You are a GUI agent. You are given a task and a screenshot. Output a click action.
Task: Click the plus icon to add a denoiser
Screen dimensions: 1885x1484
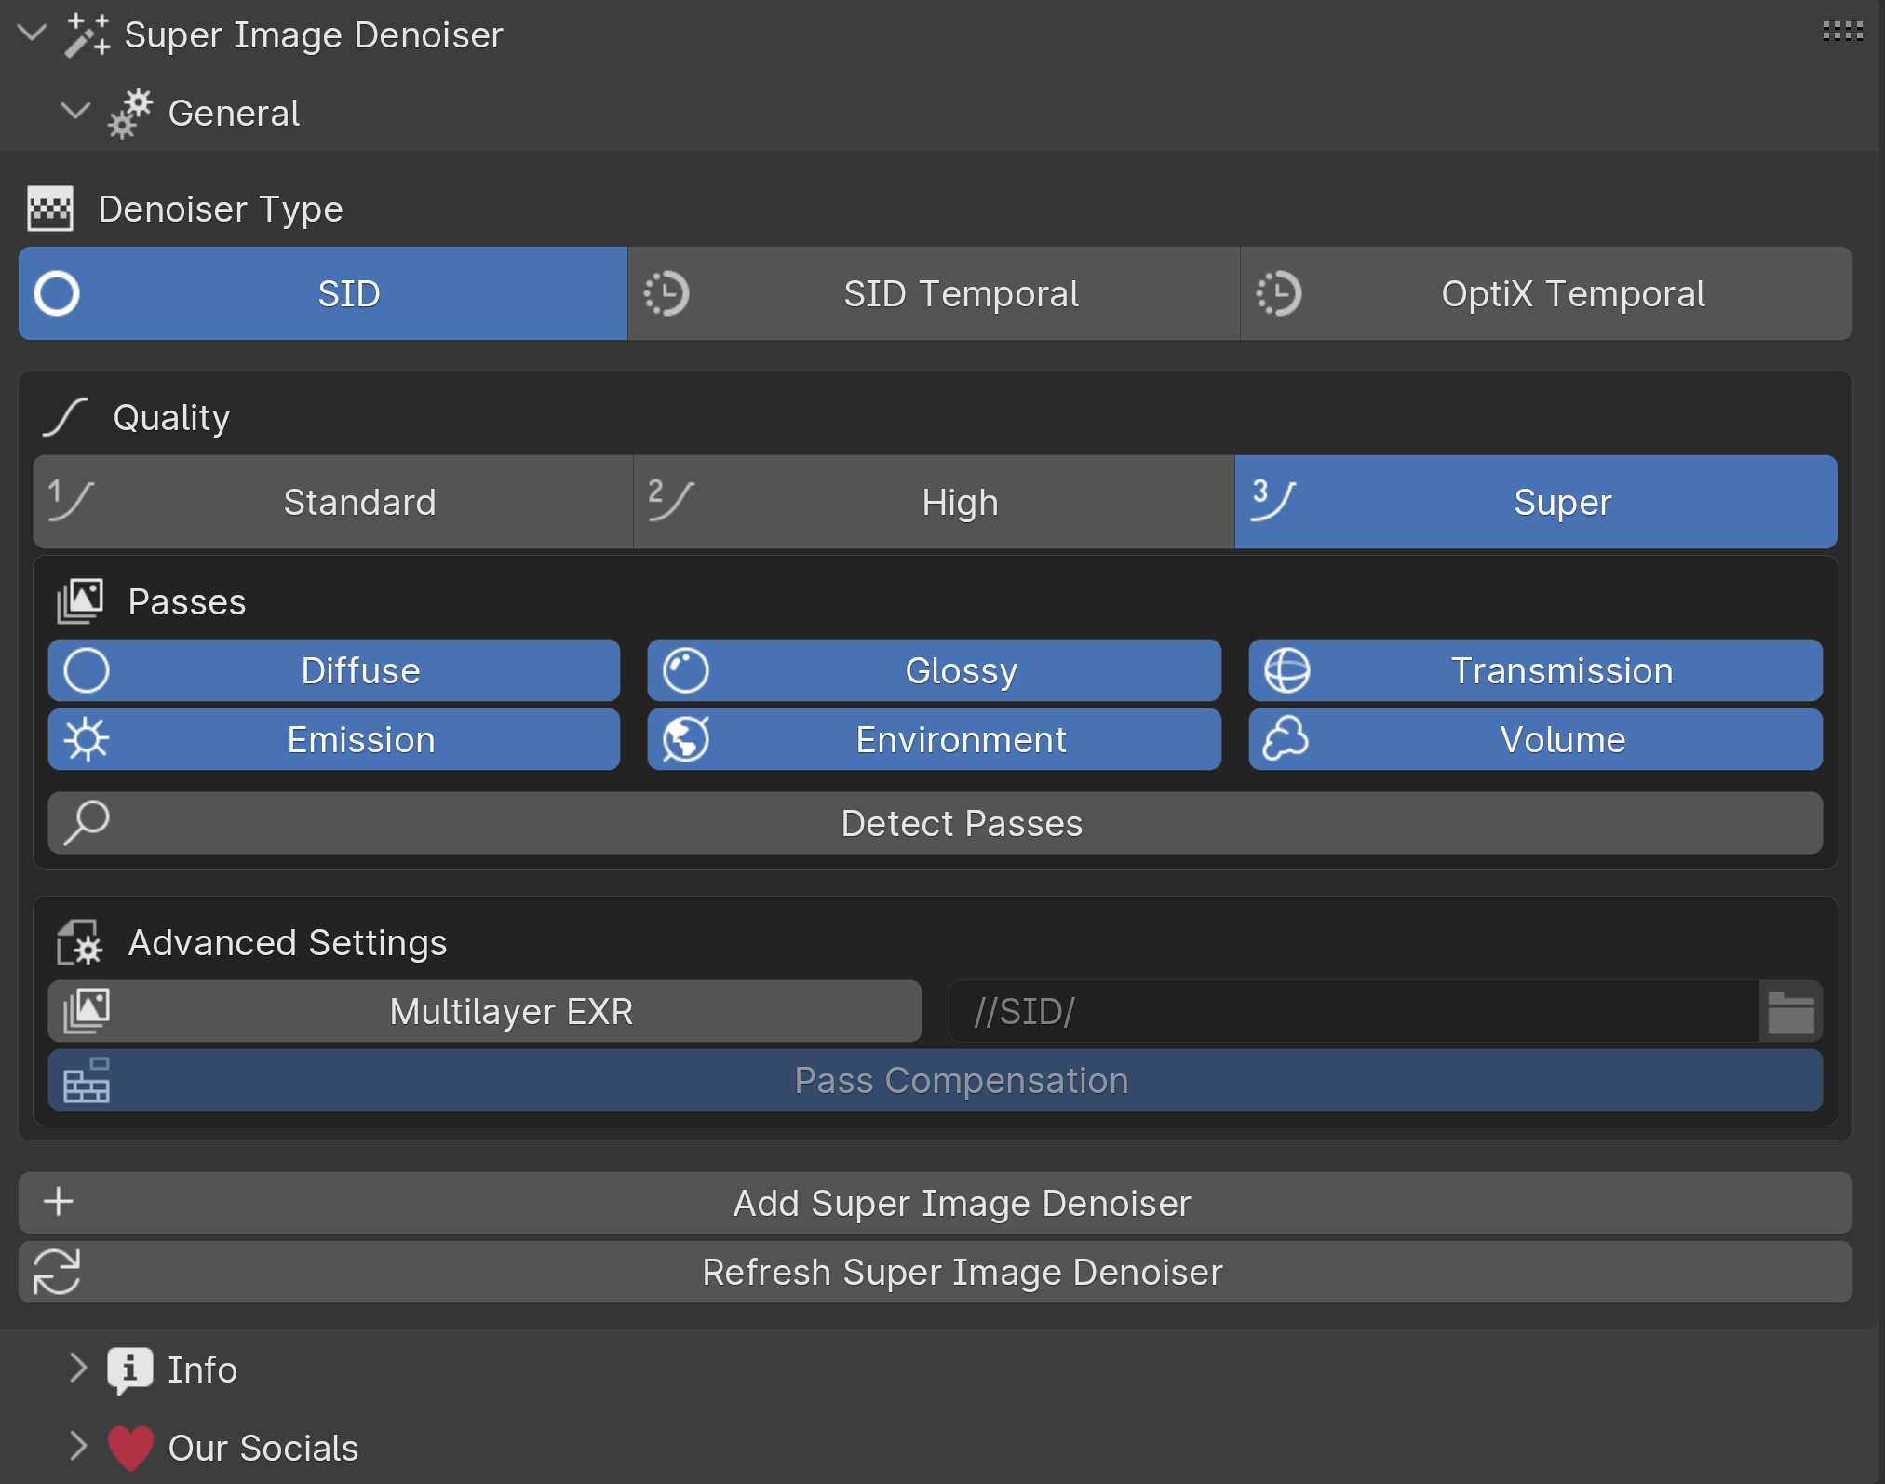point(59,1202)
